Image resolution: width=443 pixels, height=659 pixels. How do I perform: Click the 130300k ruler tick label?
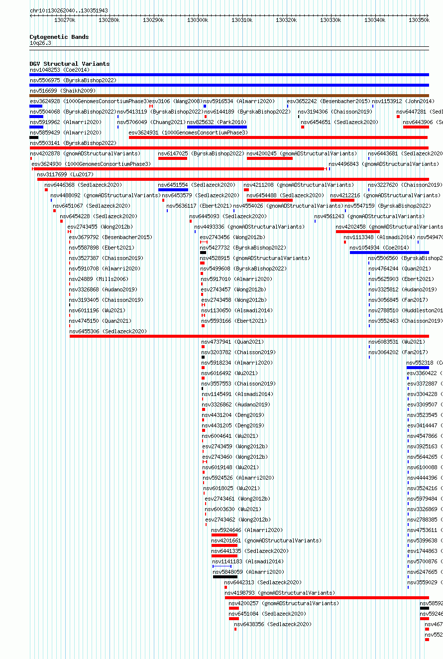pyautogui.click(x=198, y=20)
